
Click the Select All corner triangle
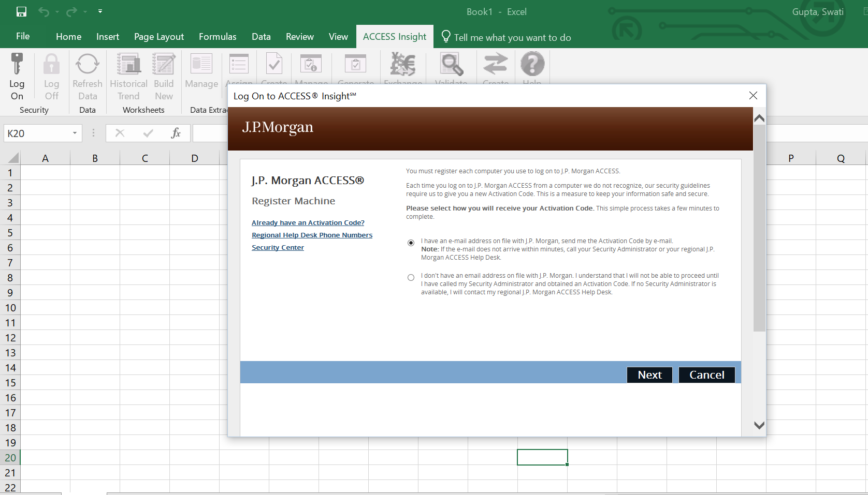[x=13, y=158]
